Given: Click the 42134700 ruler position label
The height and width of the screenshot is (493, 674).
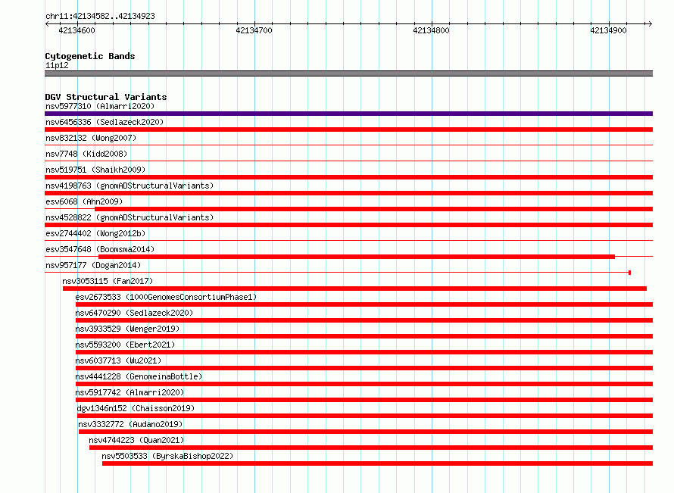Looking at the screenshot, I should coord(254,30).
